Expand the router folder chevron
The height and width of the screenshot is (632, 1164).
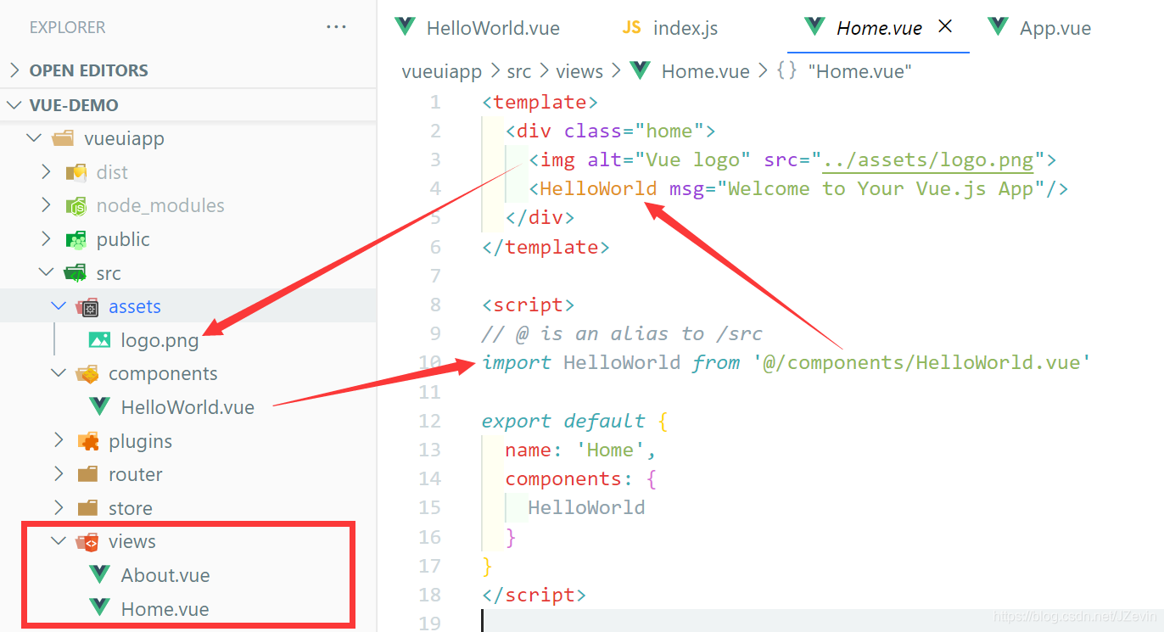click(59, 474)
